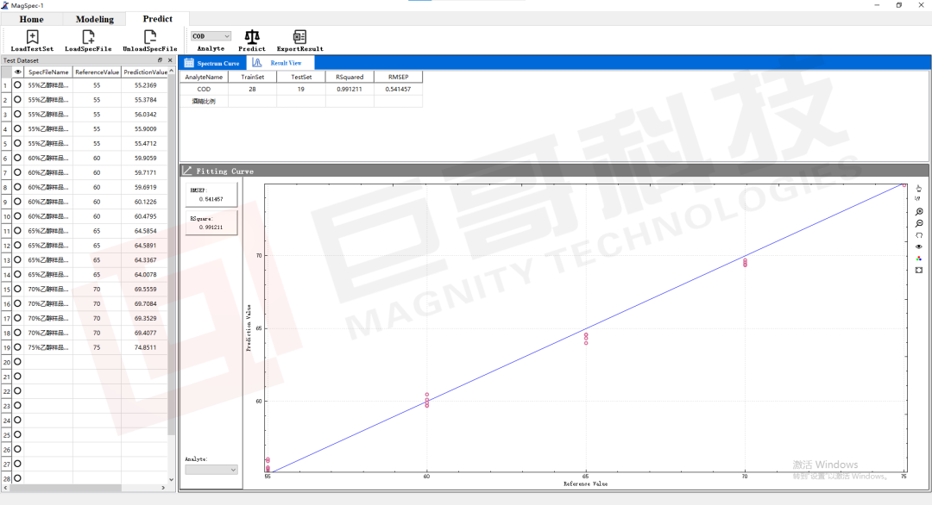Toggle visibility circle for row 15

[x=18, y=289]
